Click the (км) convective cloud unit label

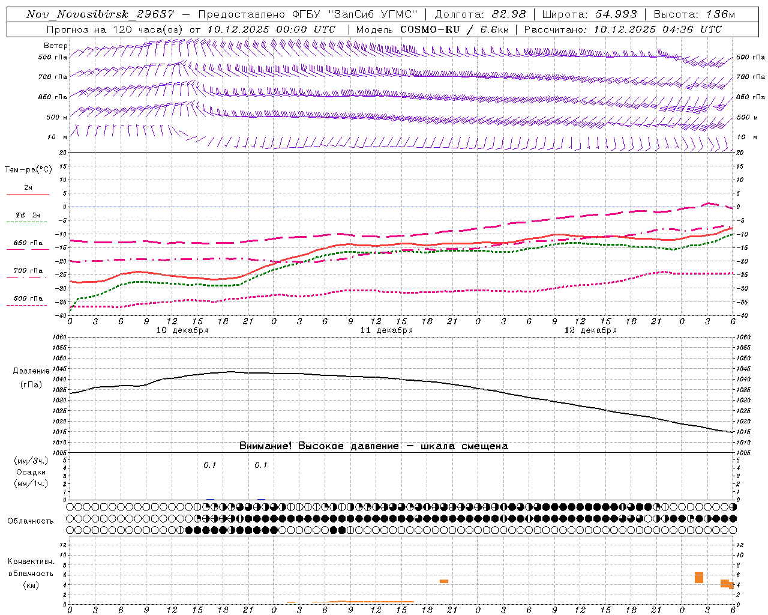(x=31, y=585)
